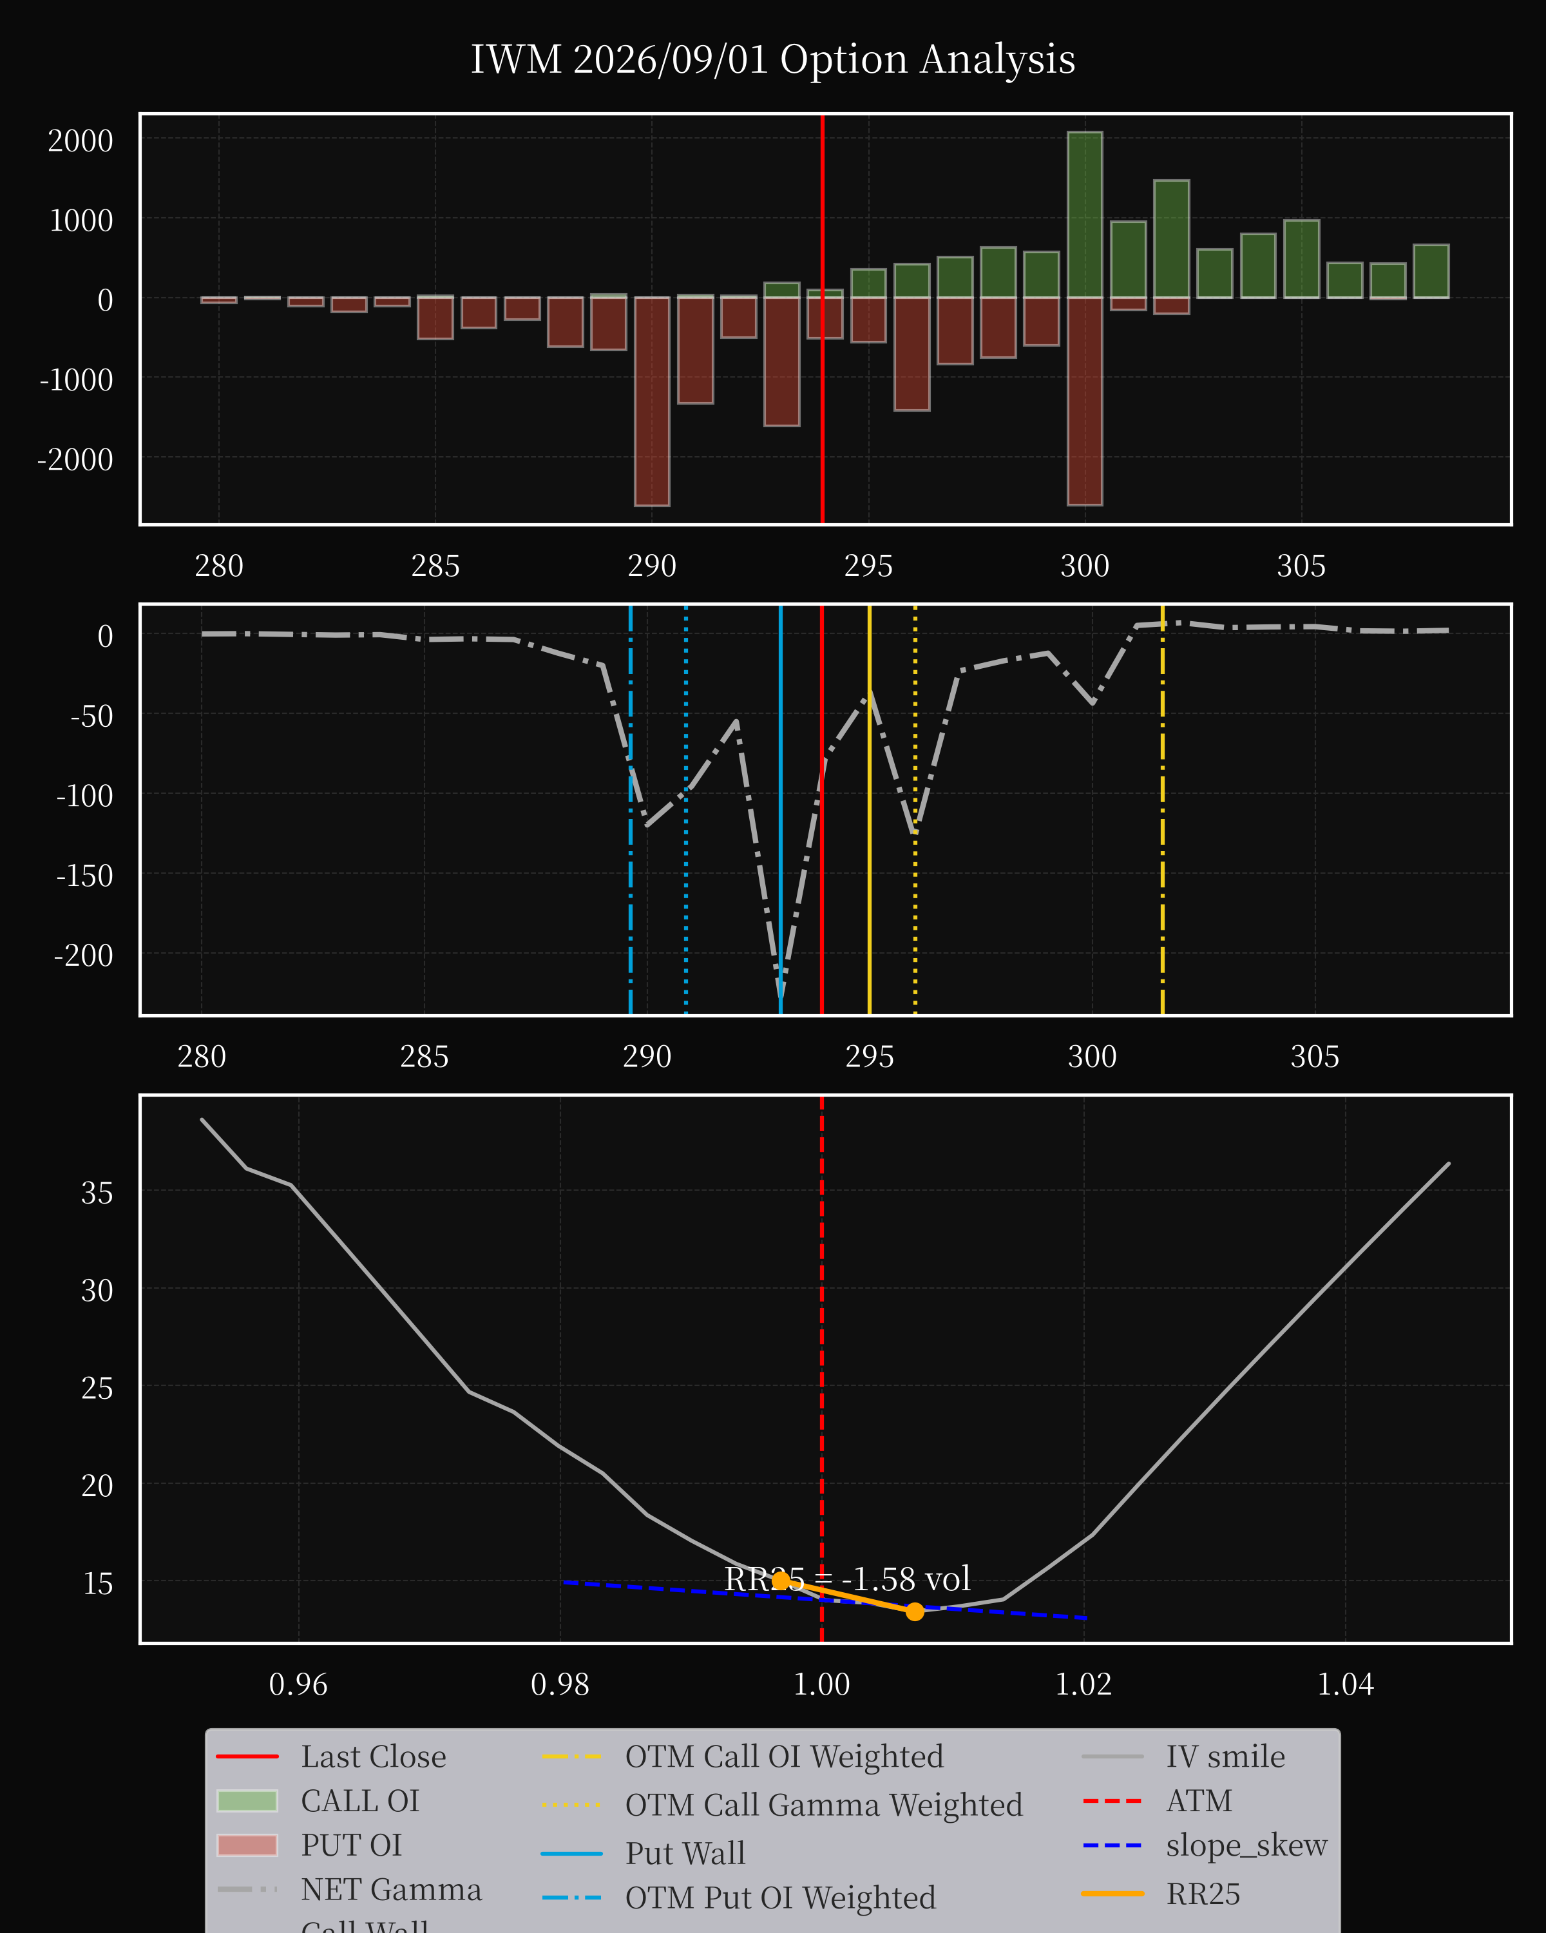Click the 'OTM Call OI Weighted' legend label

tap(784, 1756)
